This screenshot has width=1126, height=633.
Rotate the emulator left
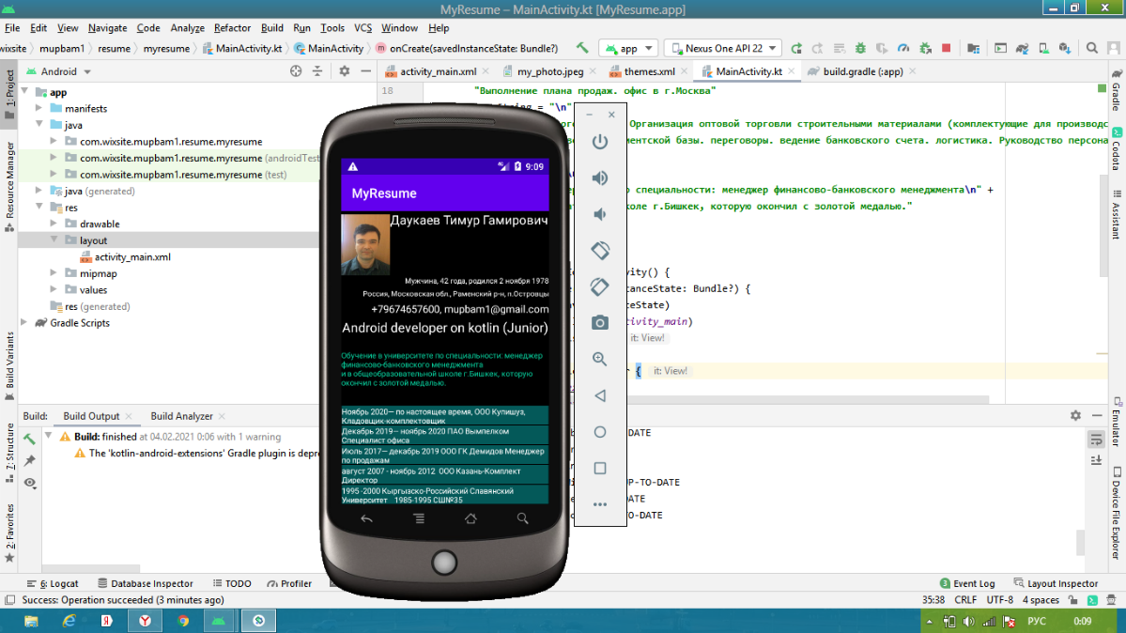[600, 251]
